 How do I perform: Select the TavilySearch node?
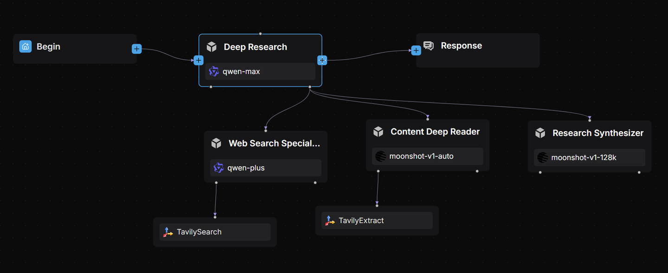(214, 232)
